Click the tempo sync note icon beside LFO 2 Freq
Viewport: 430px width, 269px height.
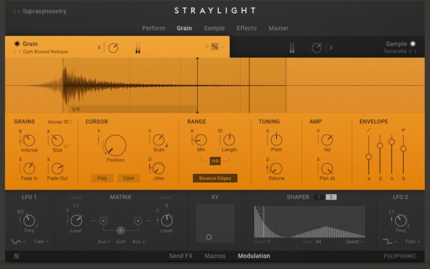(x=408, y=225)
